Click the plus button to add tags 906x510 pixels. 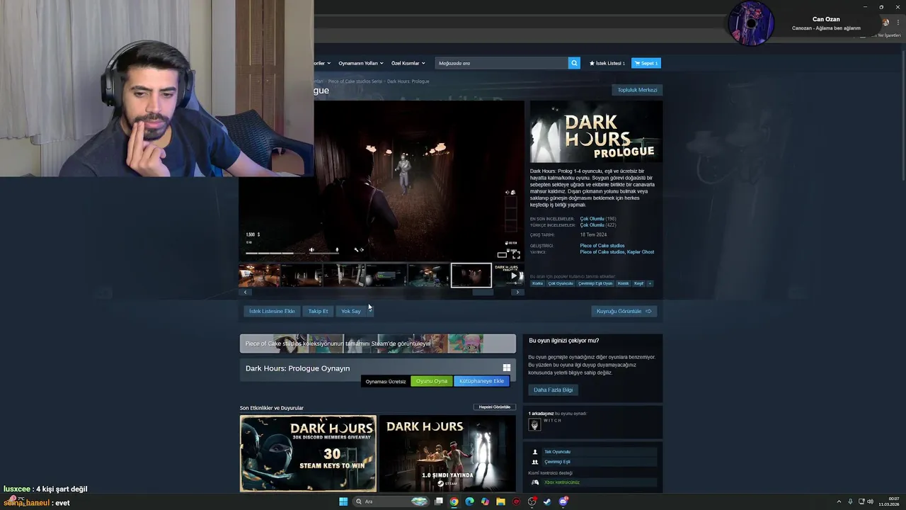click(x=650, y=283)
